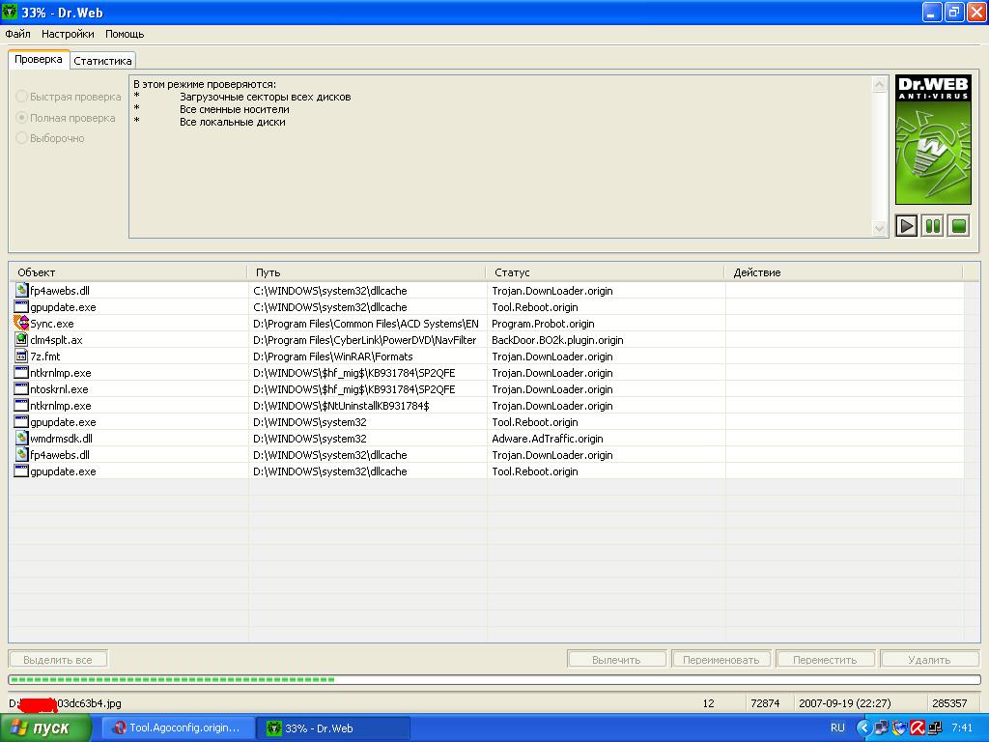Open the network connection icon beside the clock
989x742 pixels.
(x=935, y=728)
